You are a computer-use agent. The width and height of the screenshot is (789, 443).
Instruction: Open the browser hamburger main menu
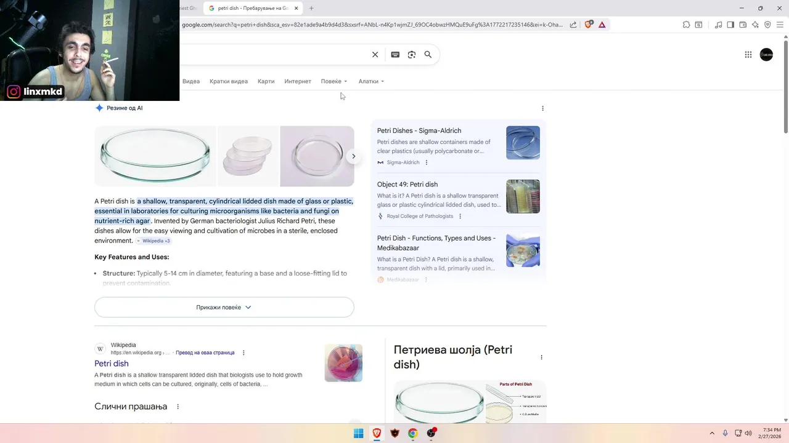(780, 25)
